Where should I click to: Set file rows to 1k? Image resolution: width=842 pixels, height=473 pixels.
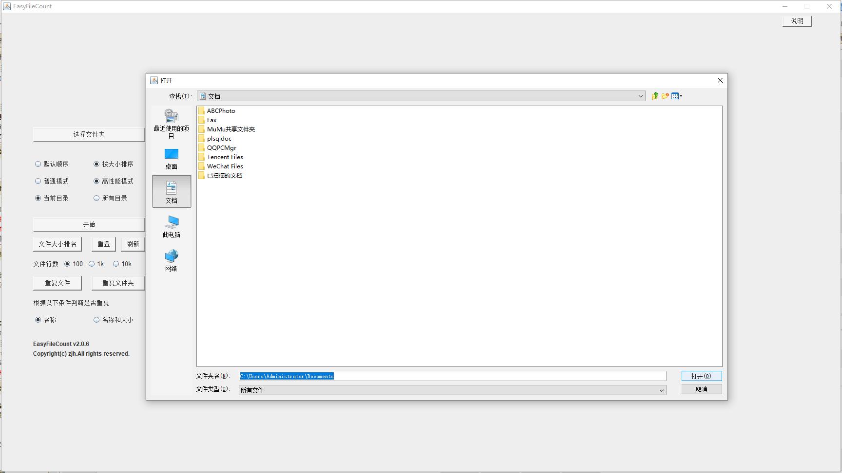92,264
